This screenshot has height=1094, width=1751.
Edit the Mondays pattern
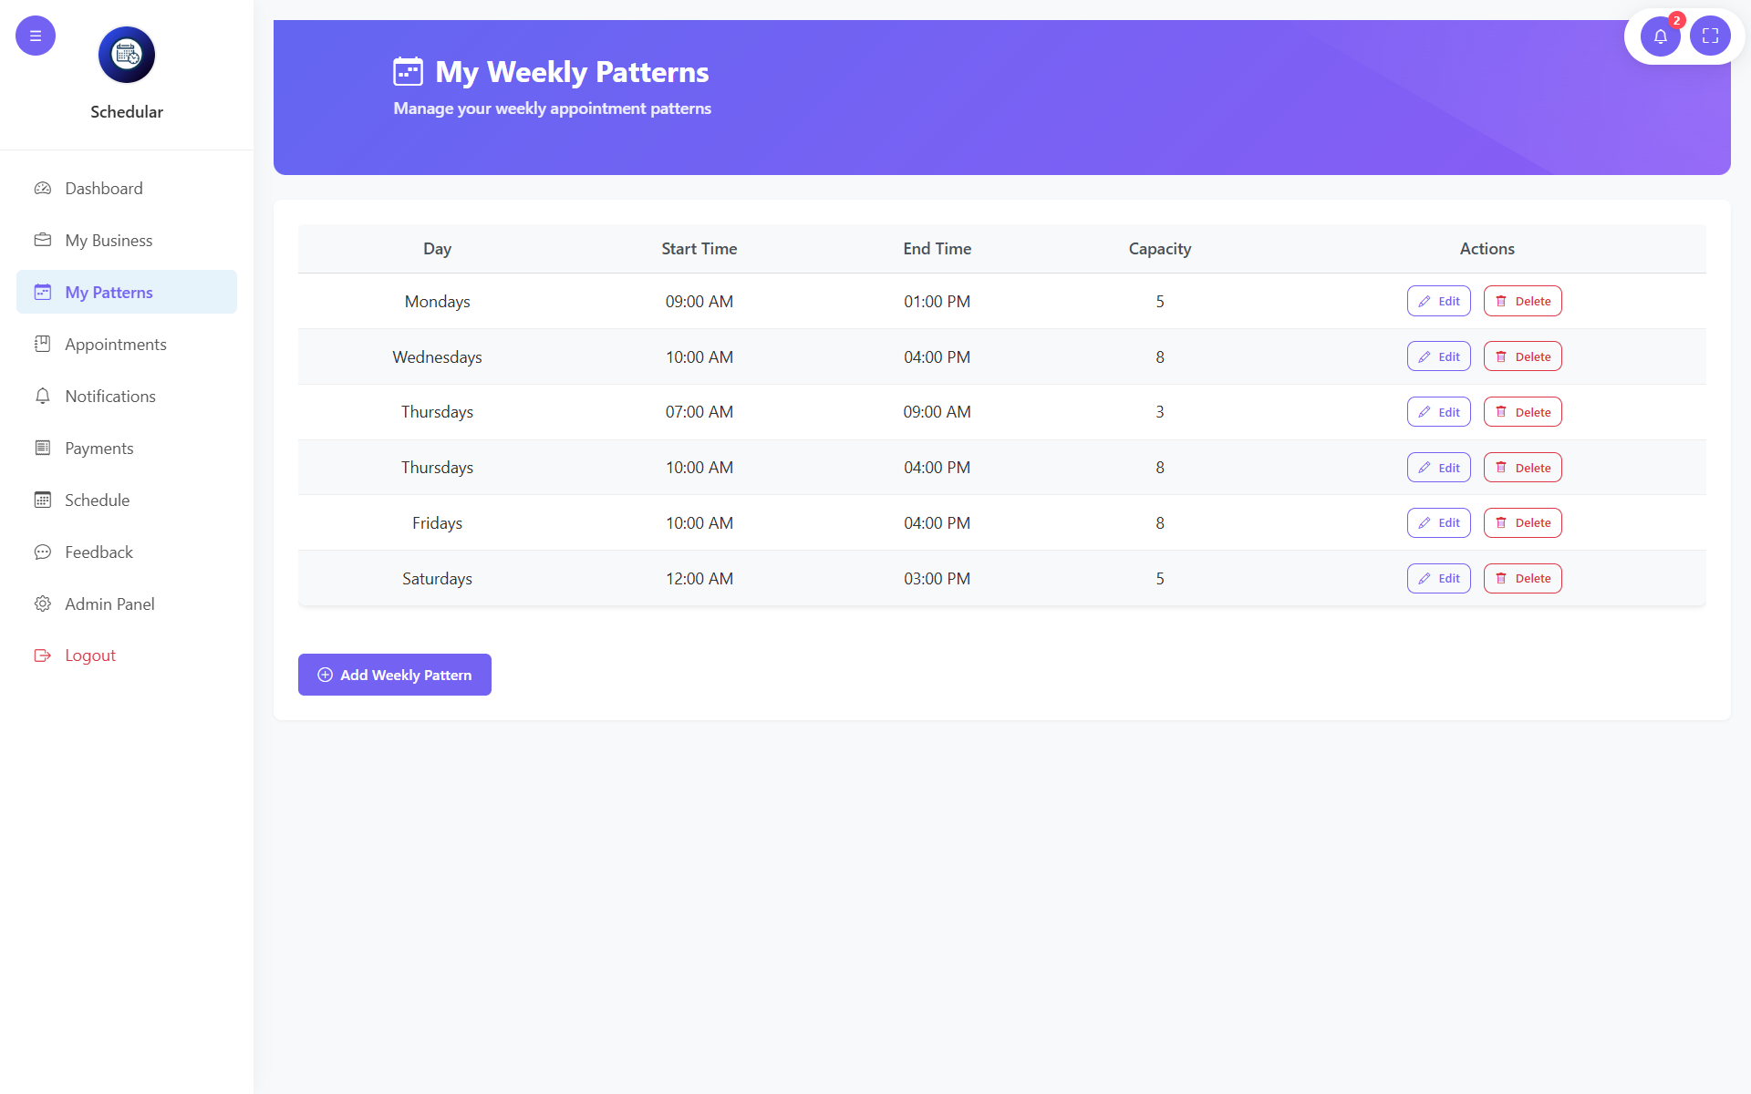coord(1438,301)
